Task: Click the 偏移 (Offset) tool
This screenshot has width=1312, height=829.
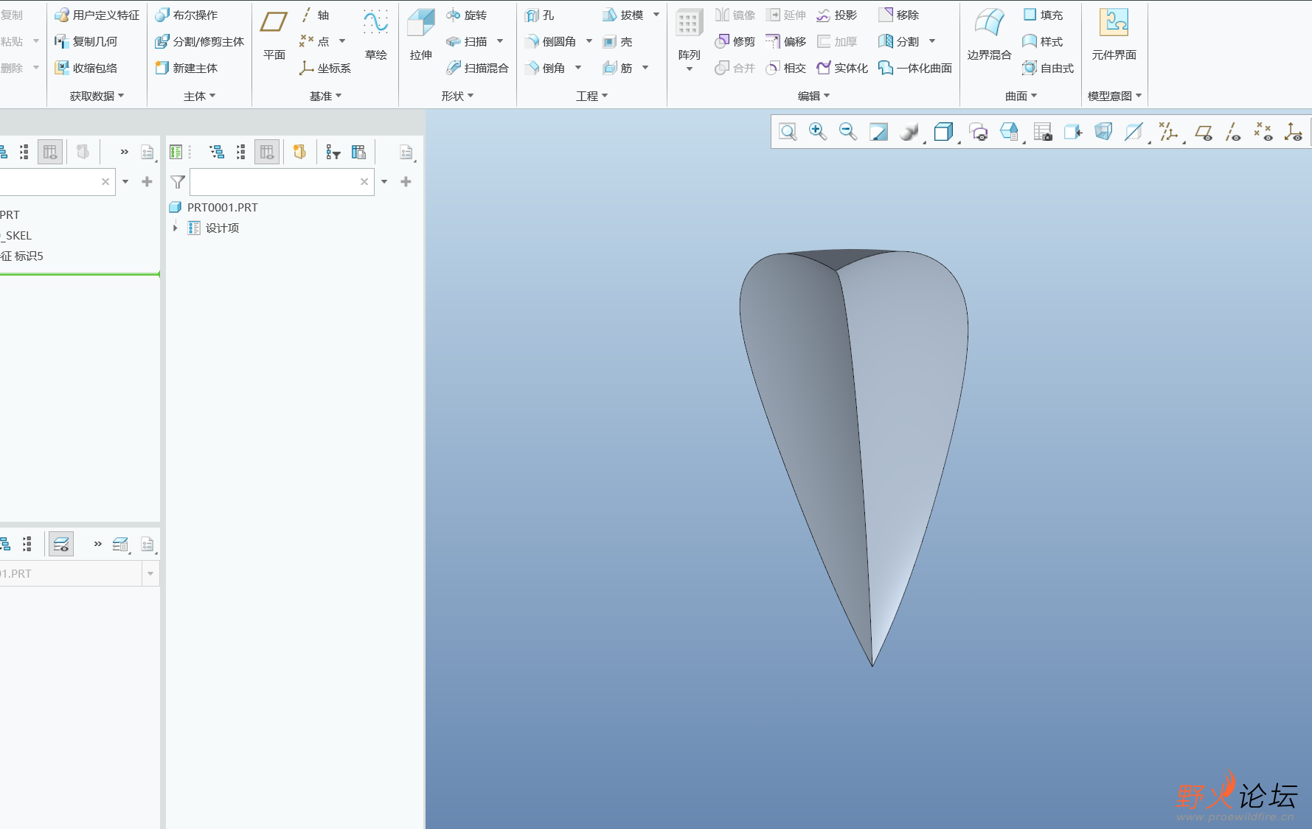Action: click(786, 41)
